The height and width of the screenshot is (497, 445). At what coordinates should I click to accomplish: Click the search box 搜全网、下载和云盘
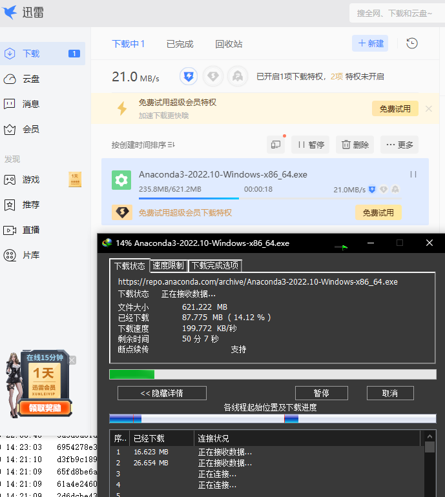click(397, 14)
